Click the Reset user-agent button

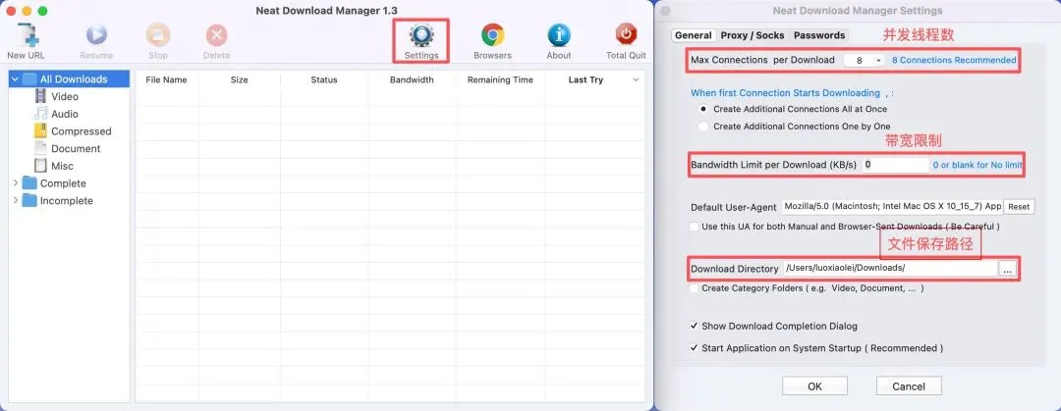pyautogui.click(x=1019, y=207)
